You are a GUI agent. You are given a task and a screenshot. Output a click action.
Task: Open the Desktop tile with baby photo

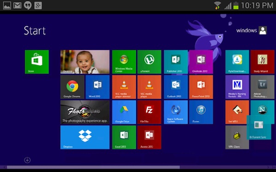pos(85,62)
